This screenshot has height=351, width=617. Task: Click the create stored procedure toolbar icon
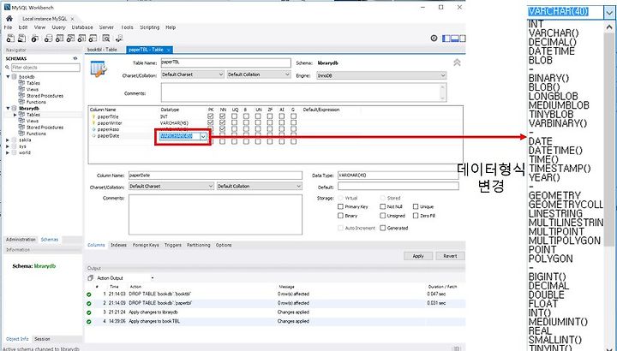point(82,39)
